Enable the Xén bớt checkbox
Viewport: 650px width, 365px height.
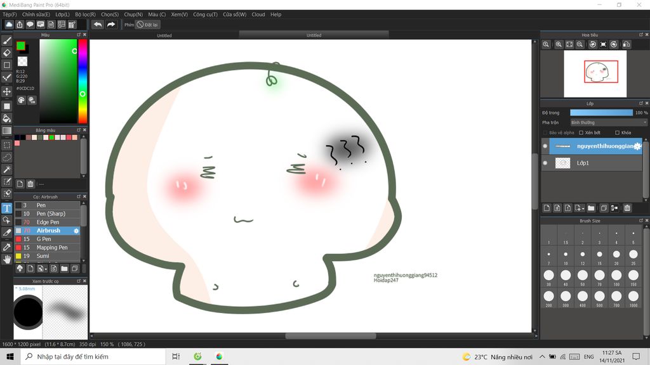[581, 133]
